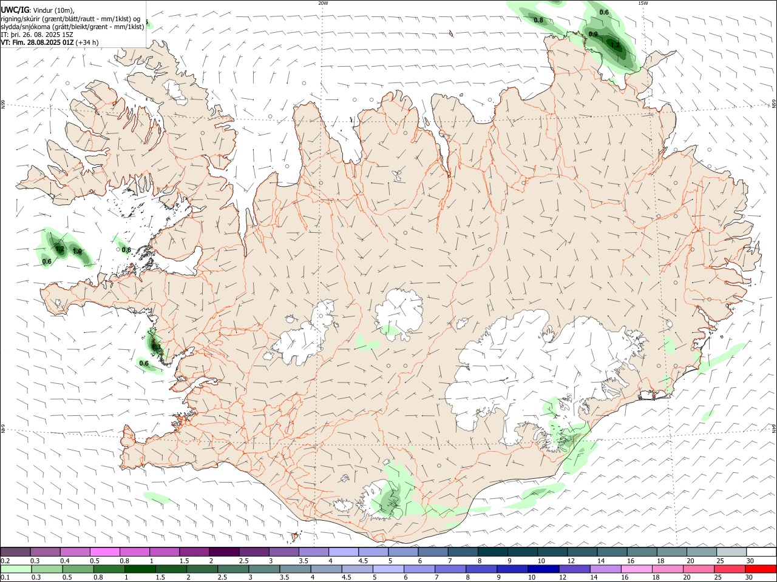Click the '1.0' precipitation value on the map
This screenshot has width=777, height=582.
(77, 251)
